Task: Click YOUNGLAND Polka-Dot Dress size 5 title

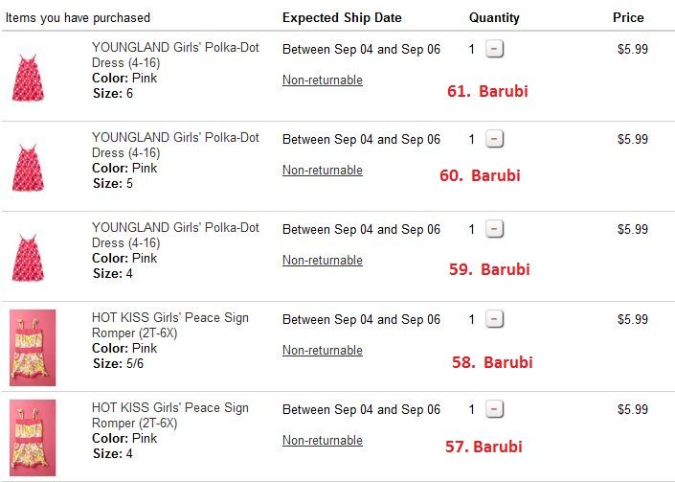Action: (x=175, y=144)
